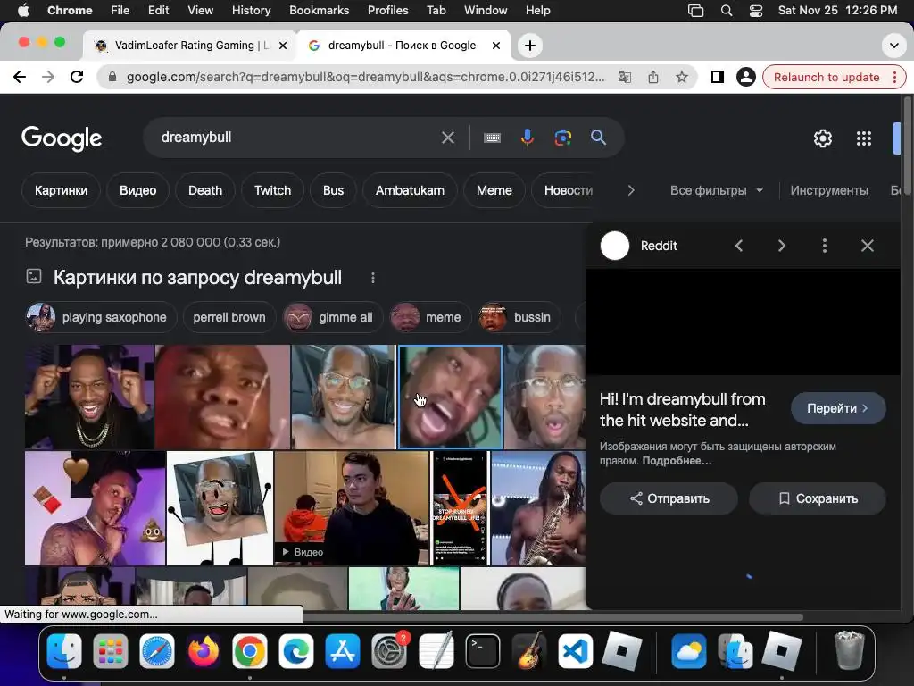Viewport: 914px width, 686px height.
Task: Select the bussin image chip
Action: point(518,317)
